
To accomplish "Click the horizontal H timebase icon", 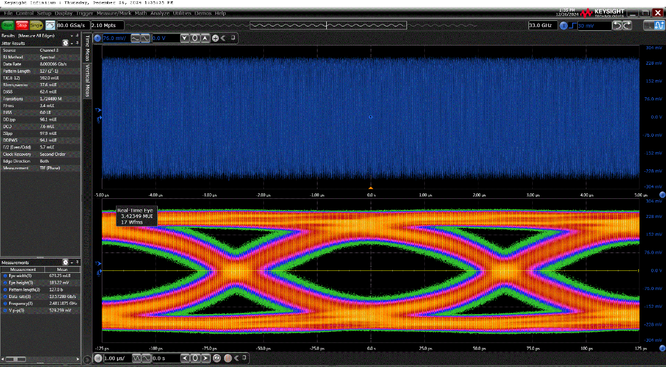I will tap(98, 358).
